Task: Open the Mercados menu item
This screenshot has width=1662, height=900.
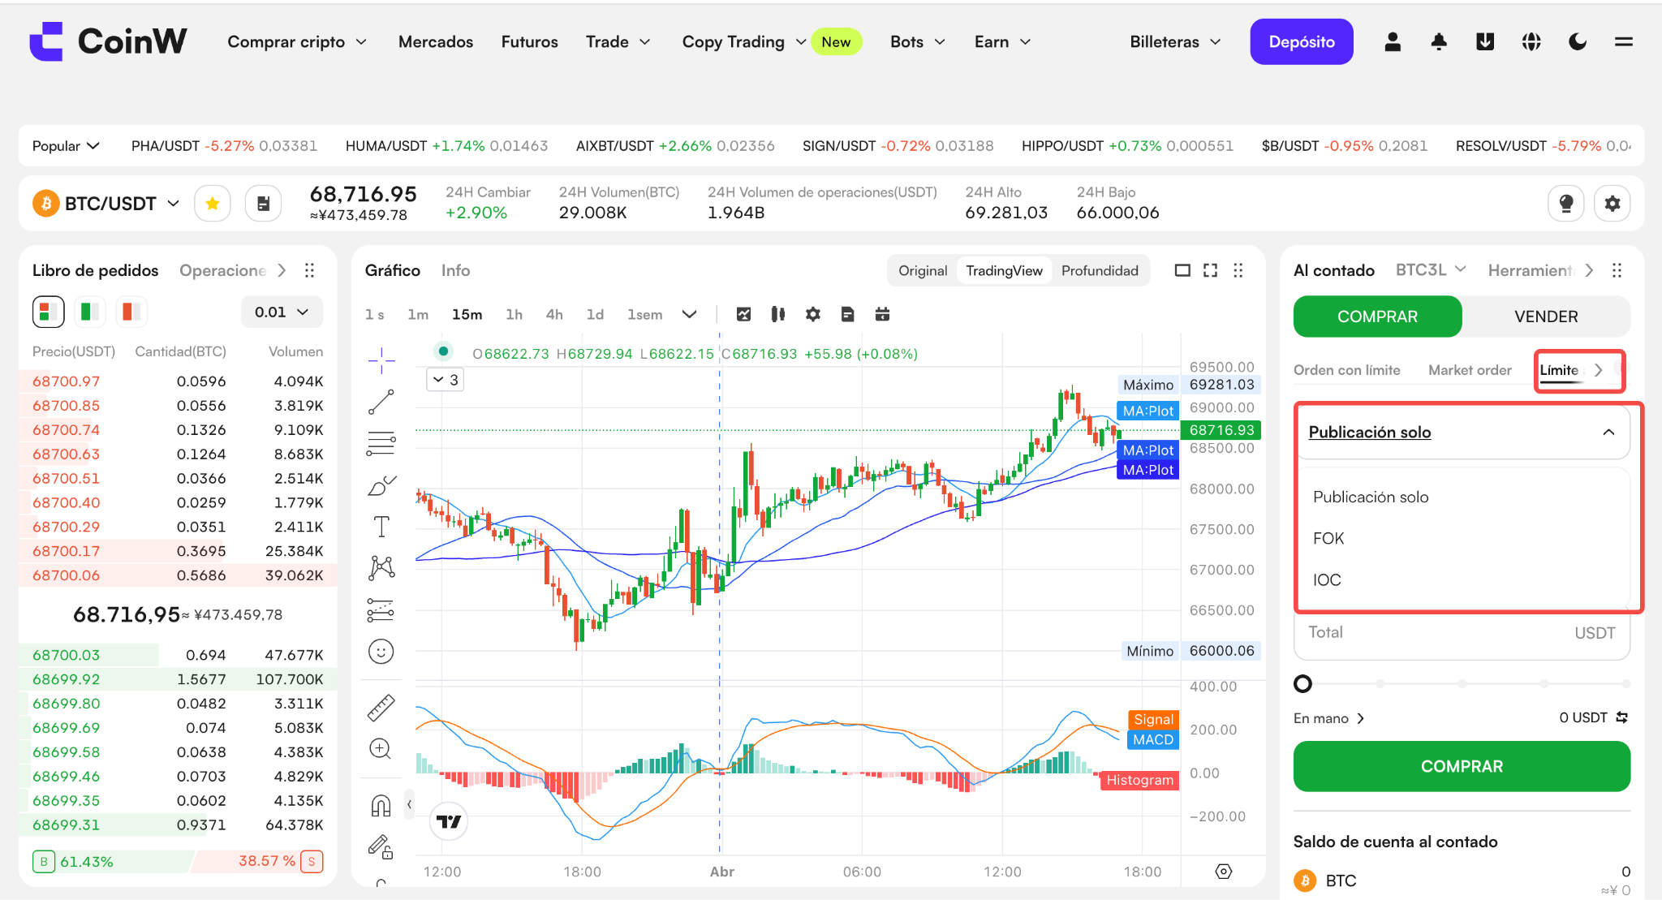Action: pyautogui.click(x=436, y=41)
